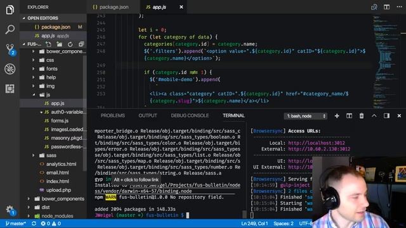The width and height of the screenshot is (406, 228).
Task: Open the Search view in activity bar
Action: pos(10,29)
